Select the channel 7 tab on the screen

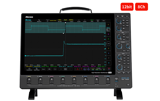point(109,58)
